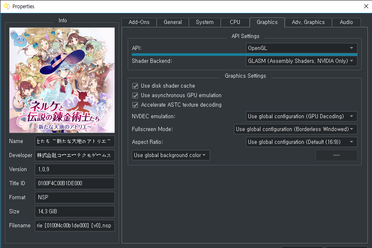This screenshot has width=372, height=248.
Task: Click the disabled background color button
Action: pos(336,155)
